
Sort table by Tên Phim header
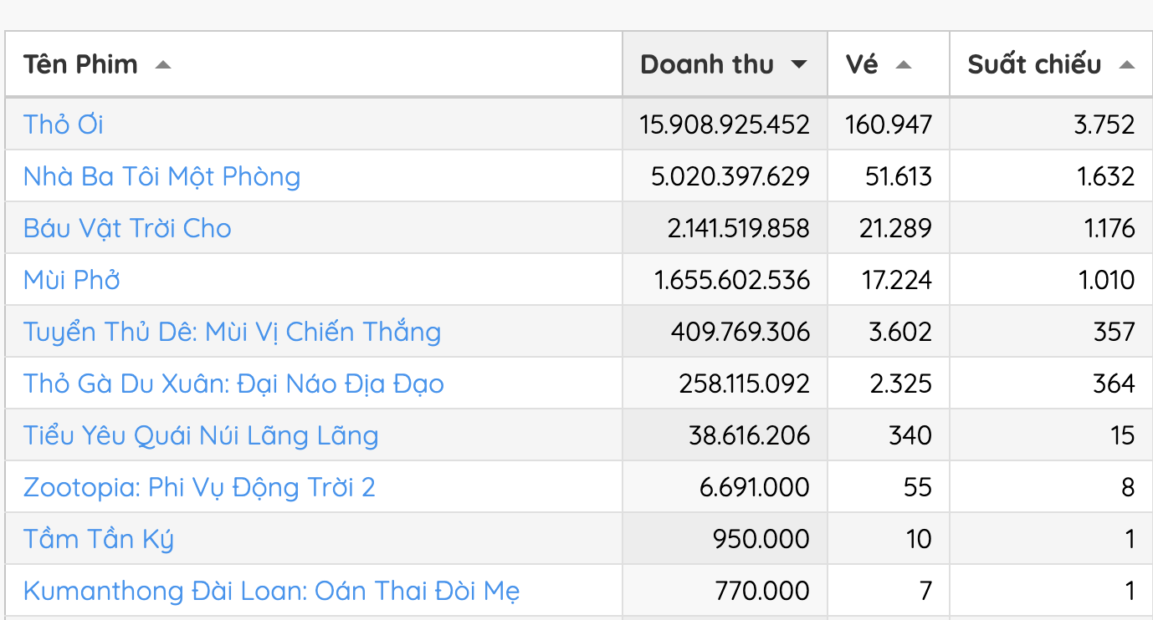click(80, 64)
